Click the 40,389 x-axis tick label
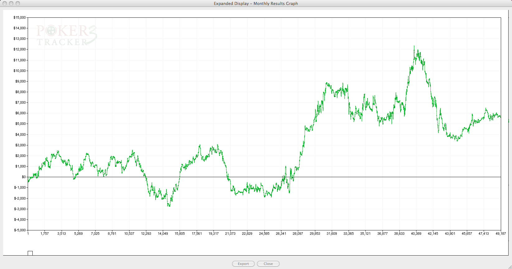The height and width of the screenshot is (269, 512). (x=416, y=234)
